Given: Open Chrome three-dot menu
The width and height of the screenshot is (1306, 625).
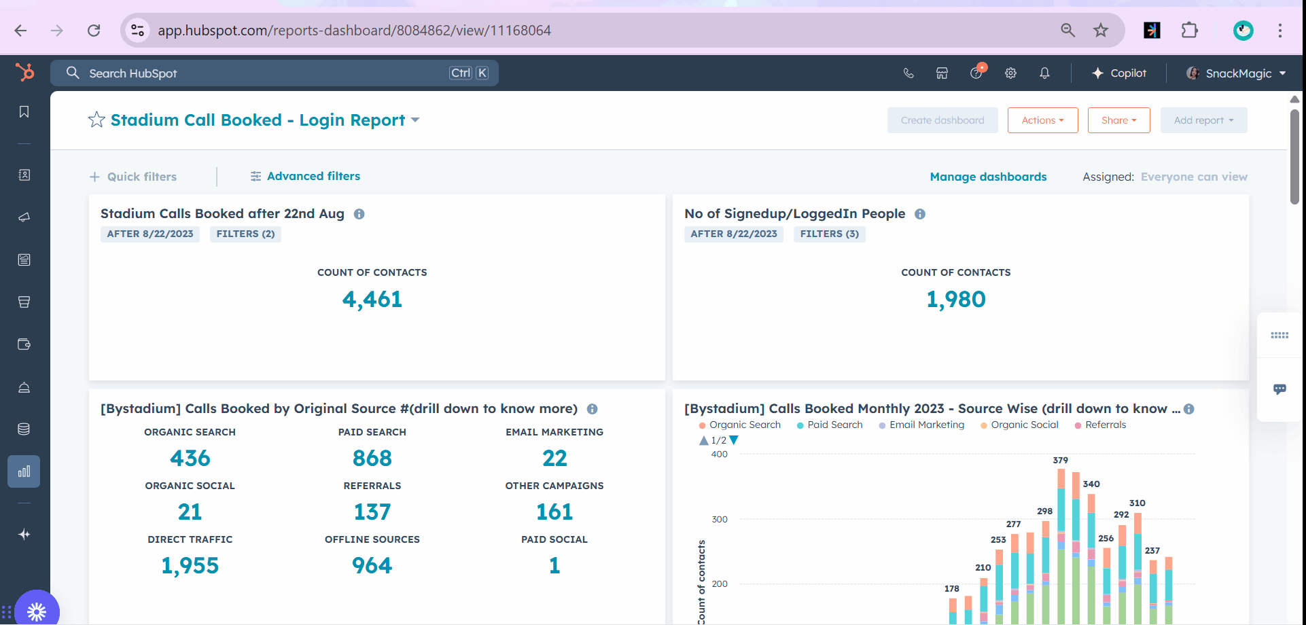Looking at the screenshot, I should click(1280, 30).
